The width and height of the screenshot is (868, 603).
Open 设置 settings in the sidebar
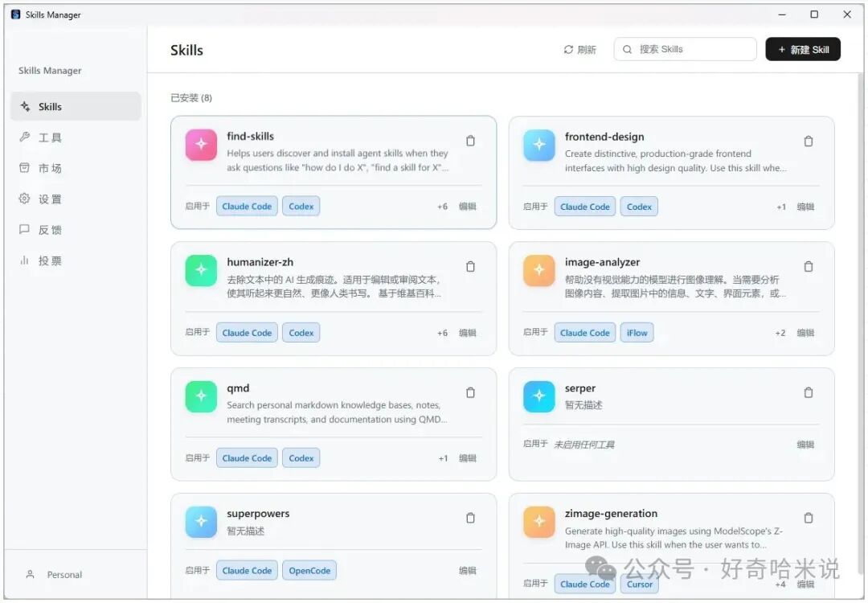[x=76, y=199]
